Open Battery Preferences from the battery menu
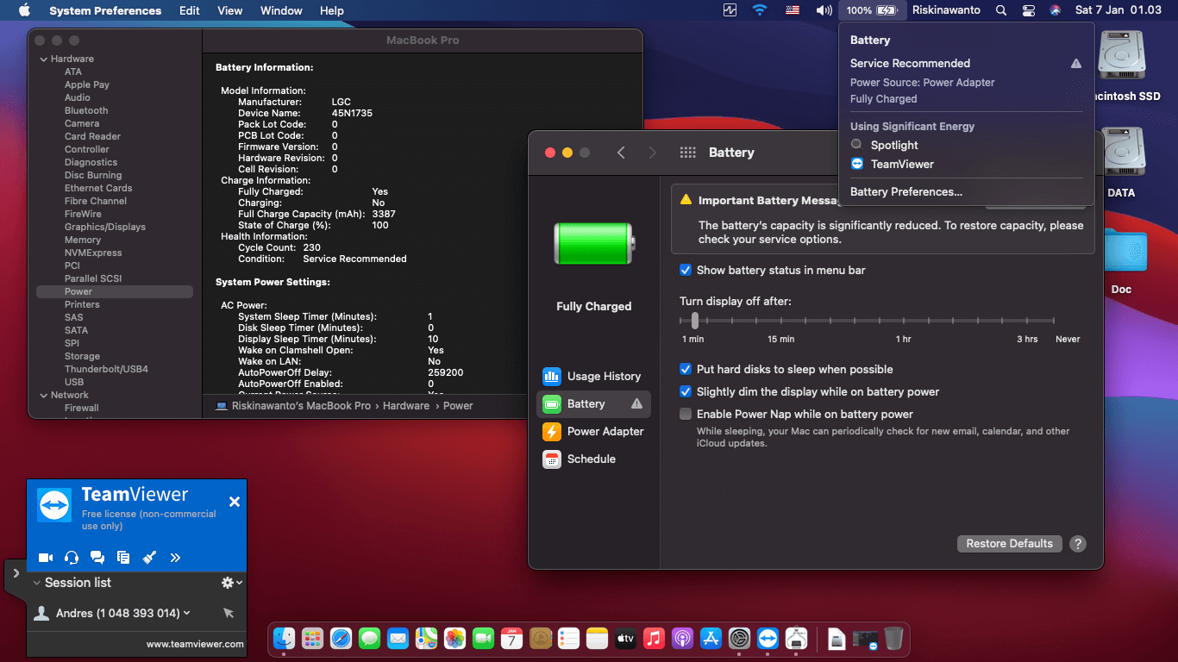The width and height of the screenshot is (1178, 662). 905,191
